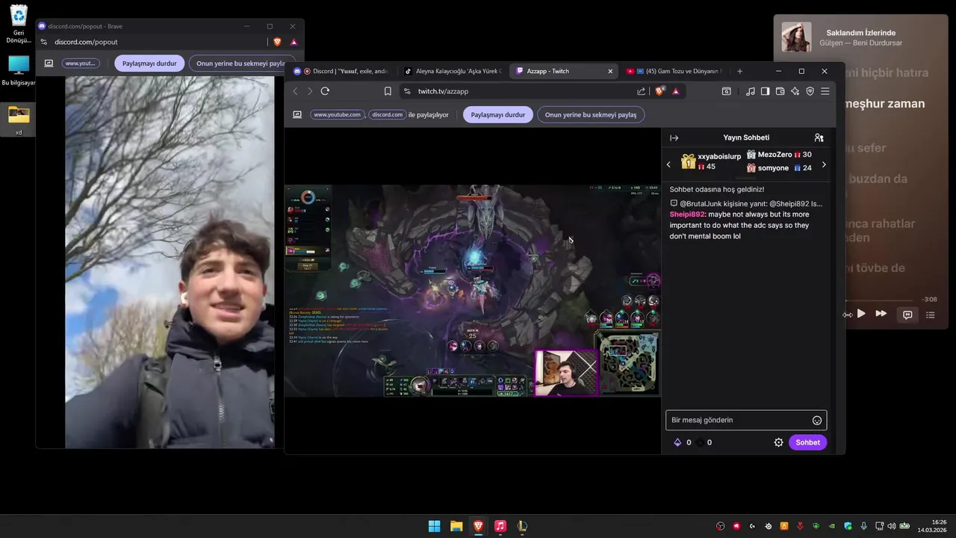Click gifter somyone in leaderboard
Viewport: 956px width, 538px height.
pyautogui.click(x=779, y=168)
